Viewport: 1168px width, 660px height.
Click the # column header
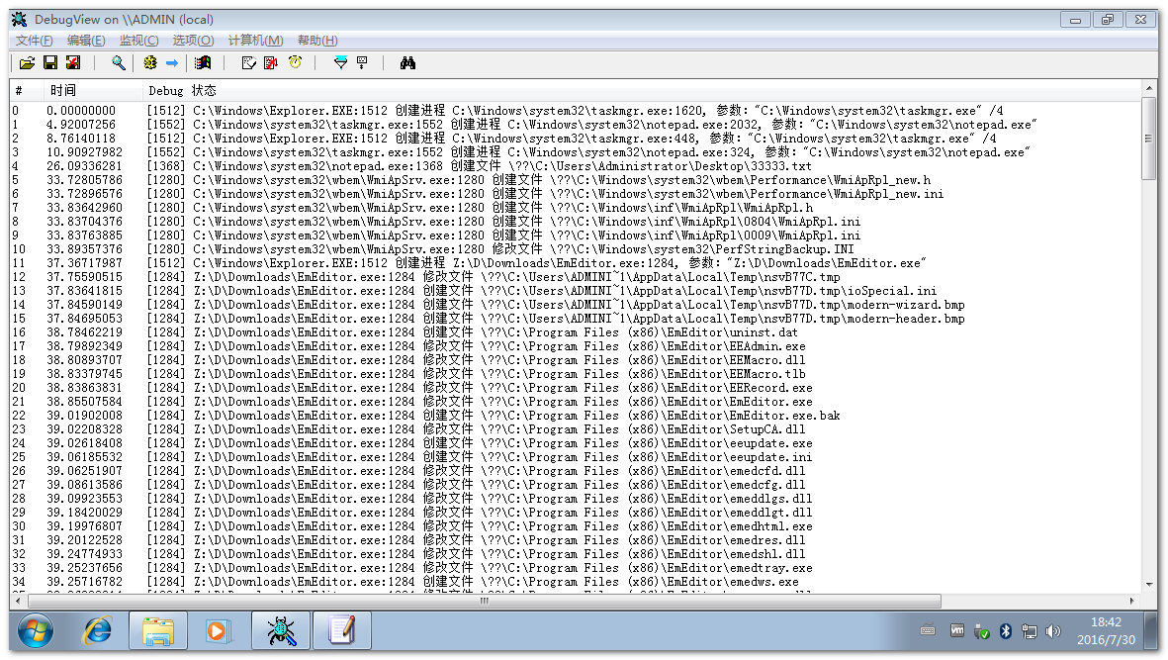pyautogui.click(x=25, y=90)
